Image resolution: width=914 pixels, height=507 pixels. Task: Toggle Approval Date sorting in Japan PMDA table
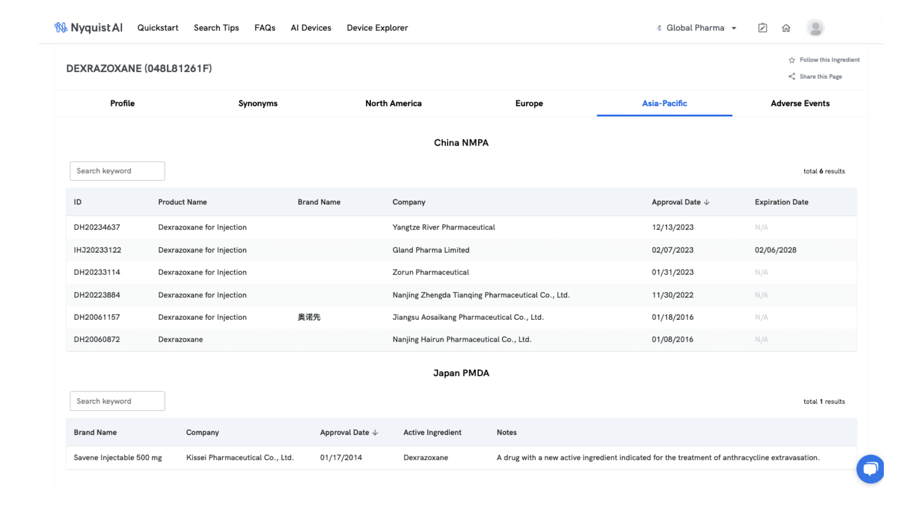375,432
